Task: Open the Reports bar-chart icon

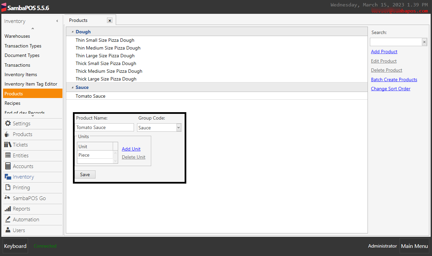Action: (x=7, y=209)
